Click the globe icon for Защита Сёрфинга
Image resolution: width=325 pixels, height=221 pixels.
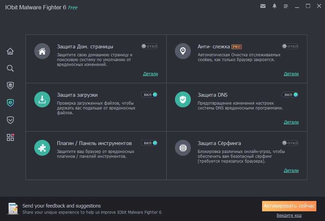[x=183, y=148]
